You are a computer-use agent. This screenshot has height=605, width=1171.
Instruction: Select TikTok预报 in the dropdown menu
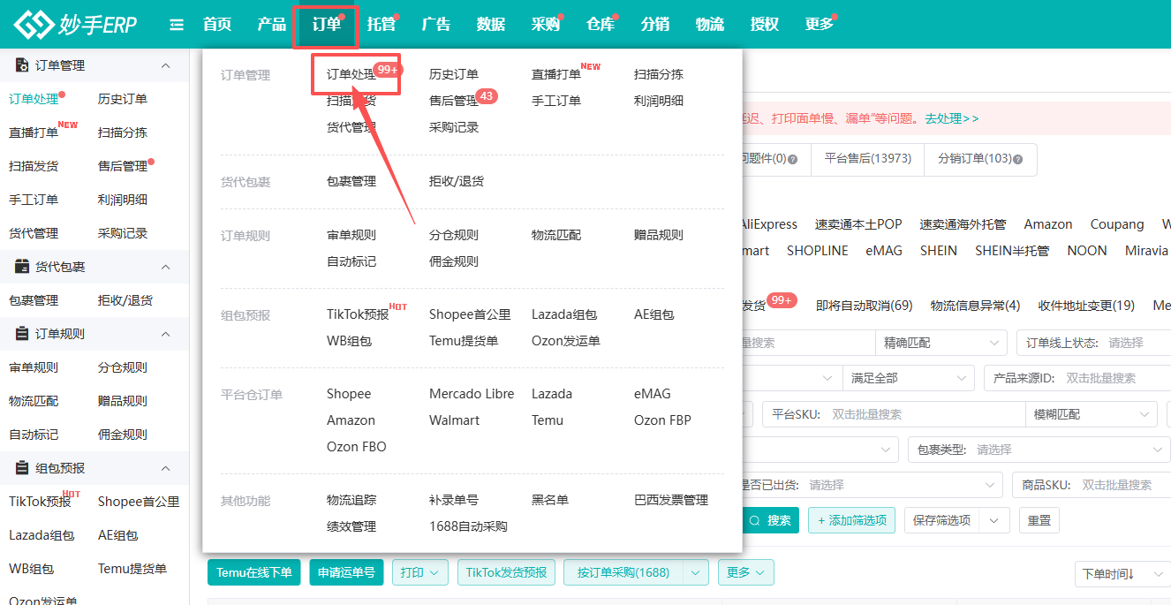point(358,314)
